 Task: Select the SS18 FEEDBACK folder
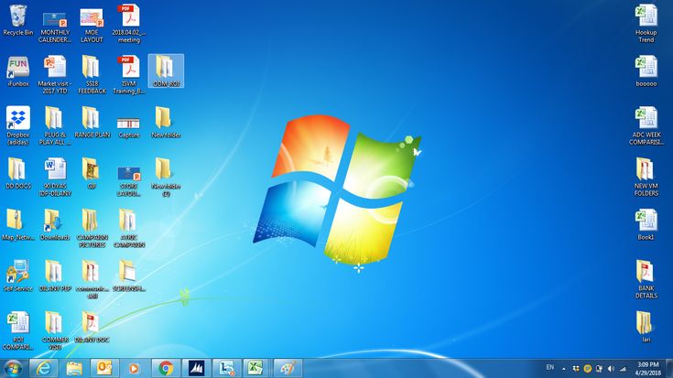92,75
